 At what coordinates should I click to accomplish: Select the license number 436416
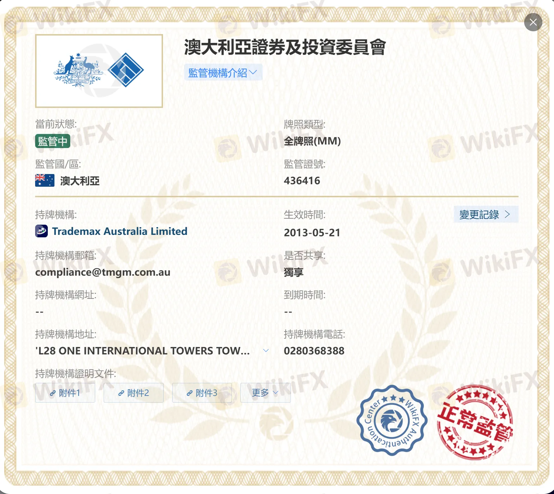[x=302, y=181]
